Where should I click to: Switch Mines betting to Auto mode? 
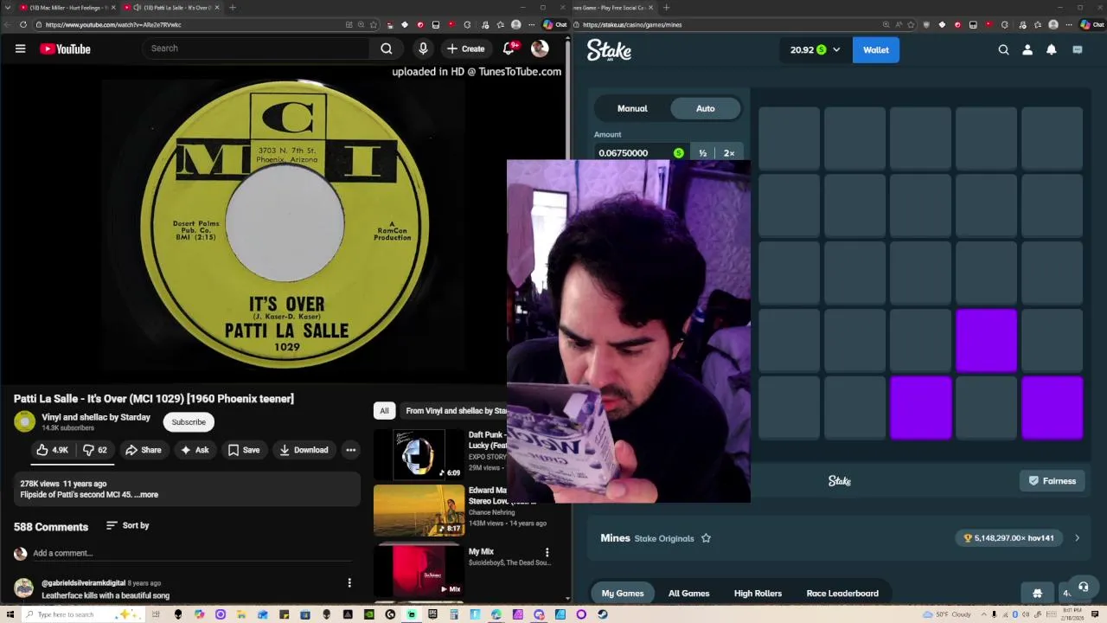[x=706, y=108]
